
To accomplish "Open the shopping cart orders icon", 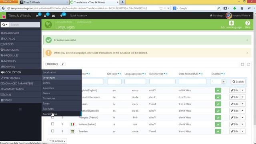I will (x=37, y=16).
